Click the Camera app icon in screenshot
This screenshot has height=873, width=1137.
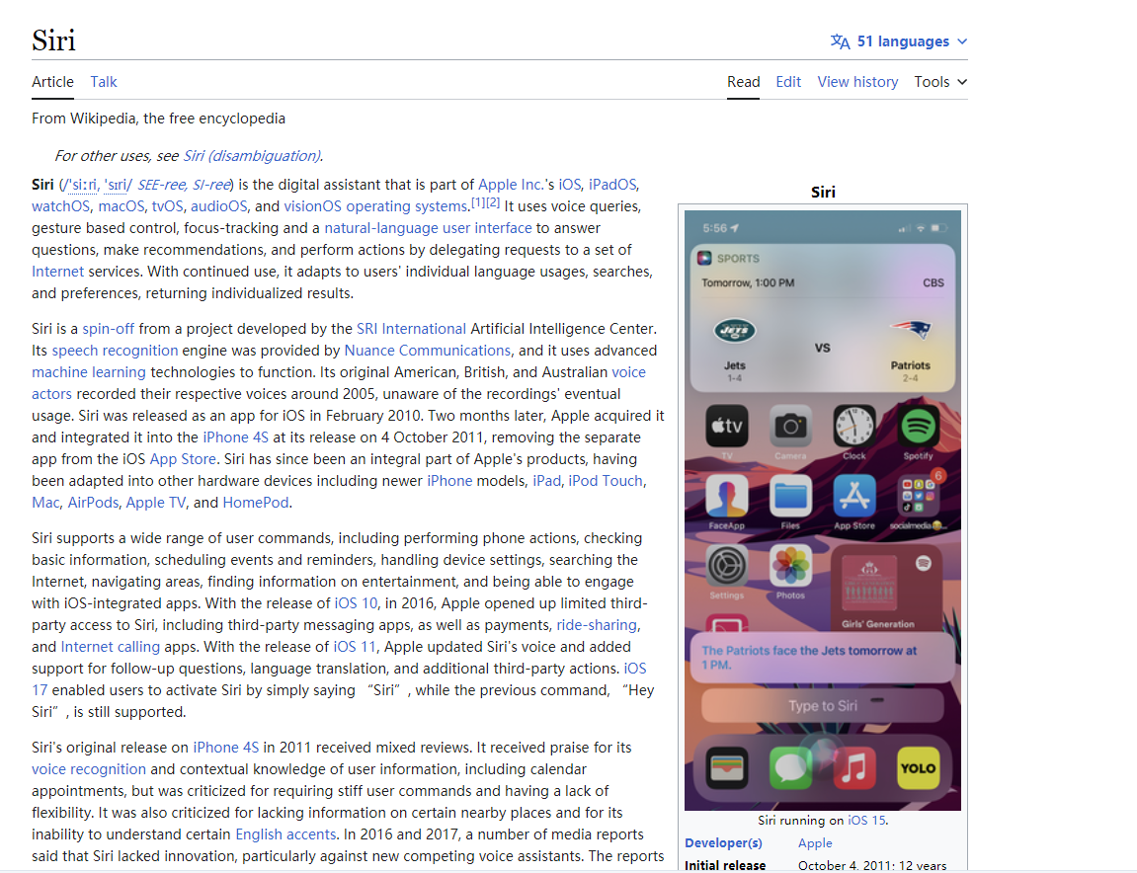coord(790,426)
